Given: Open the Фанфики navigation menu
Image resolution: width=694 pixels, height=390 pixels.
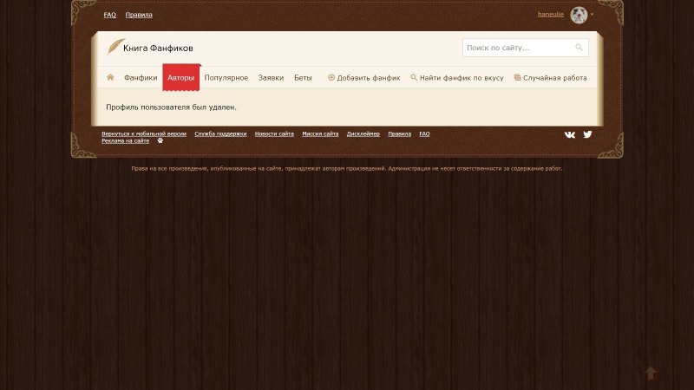Looking at the screenshot, I should click(x=141, y=78).
